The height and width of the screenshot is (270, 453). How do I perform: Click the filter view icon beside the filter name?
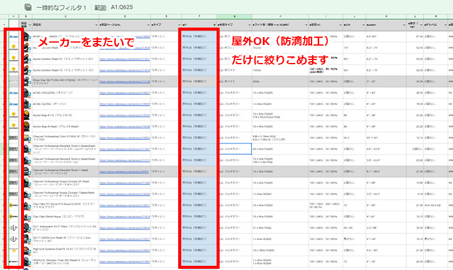(28, 7)
